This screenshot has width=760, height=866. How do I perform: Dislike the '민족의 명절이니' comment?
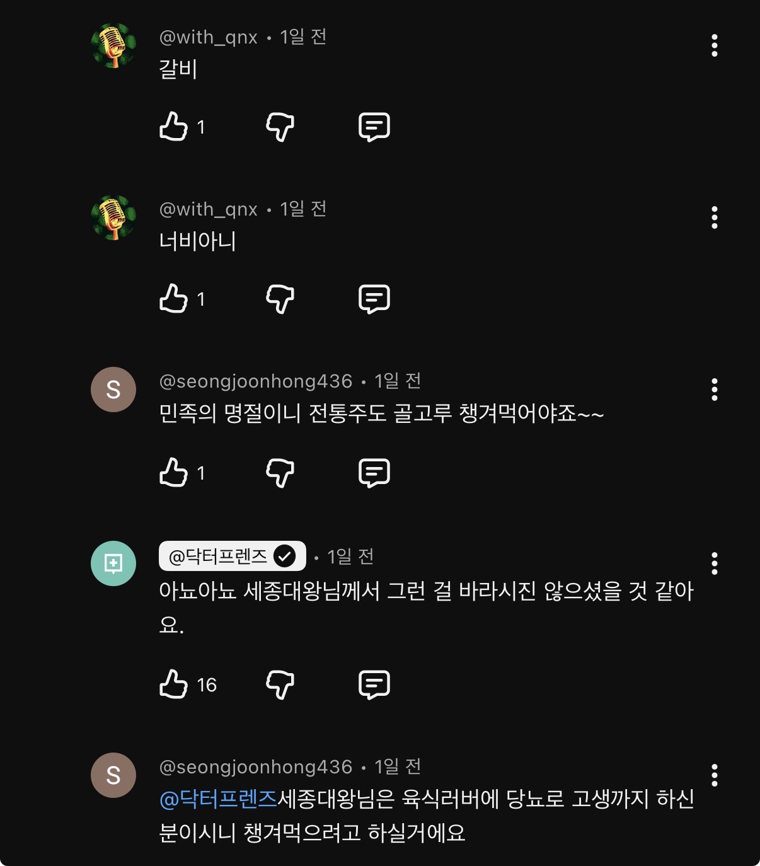pyautogui.click(x=280, y=473)
